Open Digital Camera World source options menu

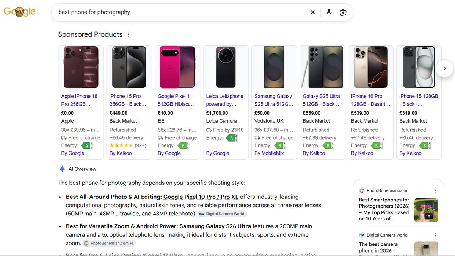[435, 235]
